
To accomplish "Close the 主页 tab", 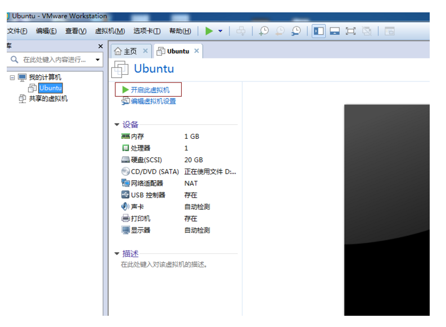I will (145, 51).
